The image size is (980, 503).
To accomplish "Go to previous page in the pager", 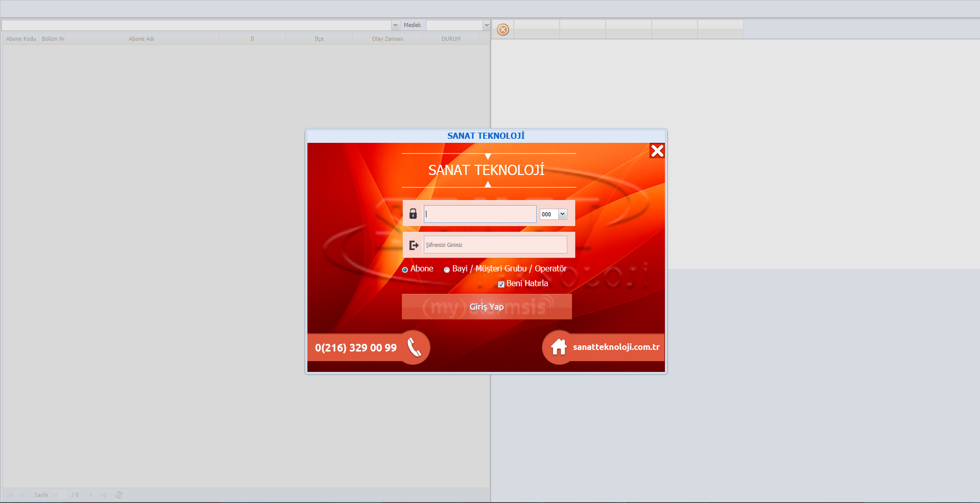I will [x=22, y=495].
